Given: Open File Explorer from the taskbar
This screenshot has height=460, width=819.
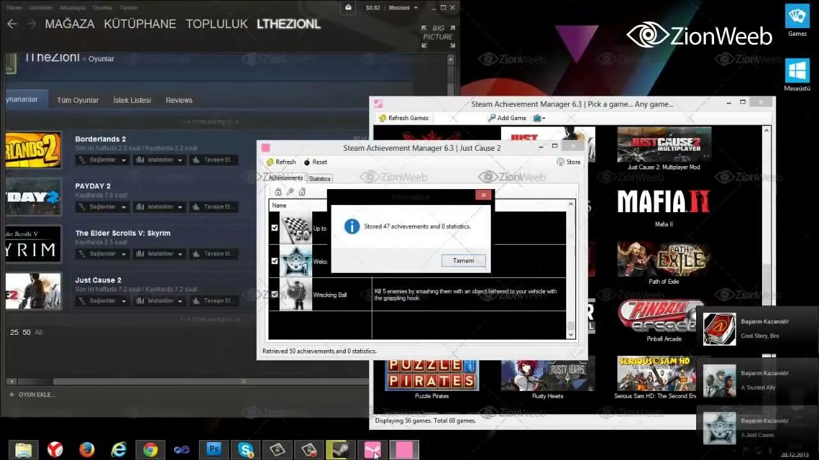Looking at the screenshot, I should coord(23,450).
